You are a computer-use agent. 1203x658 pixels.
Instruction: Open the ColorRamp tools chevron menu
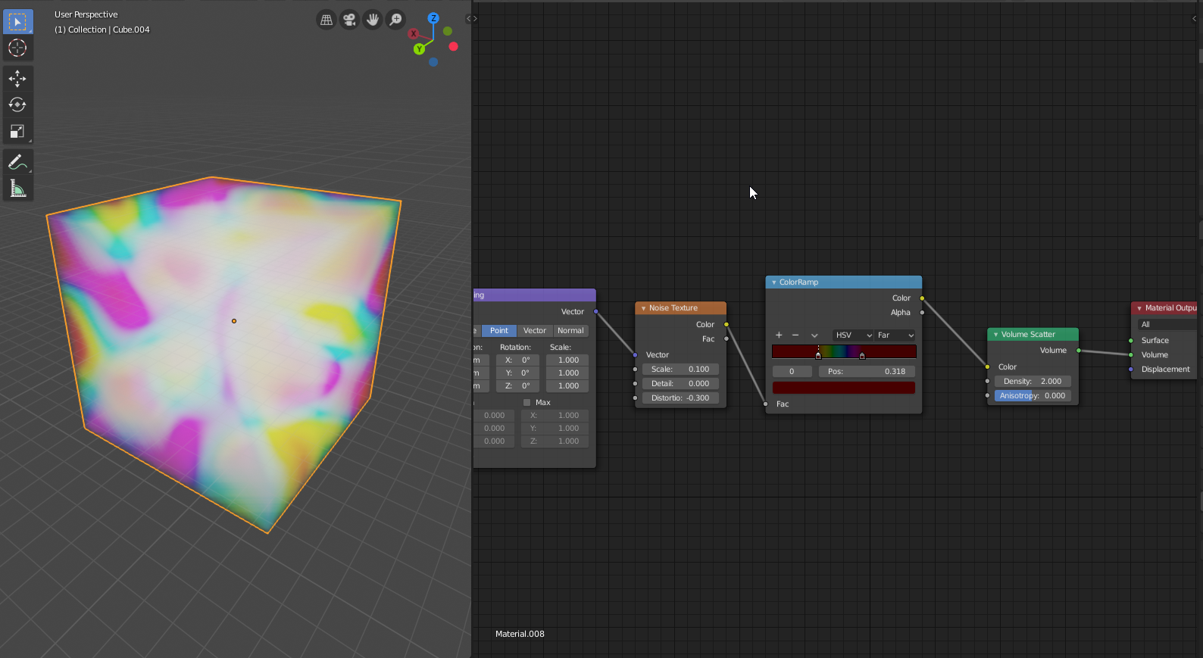814,335
